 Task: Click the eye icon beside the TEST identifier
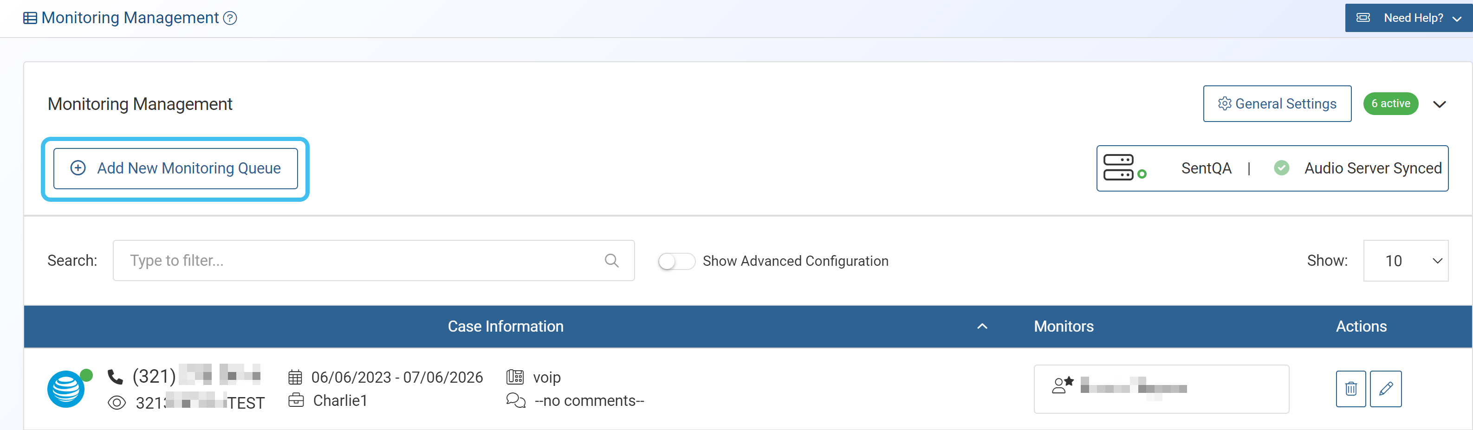(x=117, y=403)
